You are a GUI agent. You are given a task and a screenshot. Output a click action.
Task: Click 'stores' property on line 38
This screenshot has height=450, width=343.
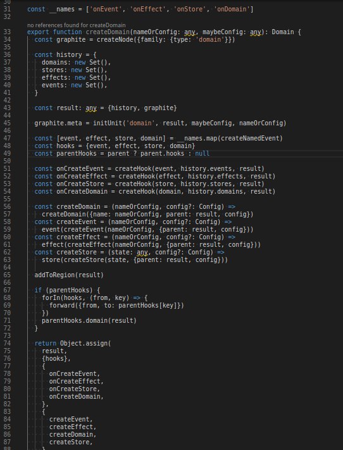click(53, 70)
